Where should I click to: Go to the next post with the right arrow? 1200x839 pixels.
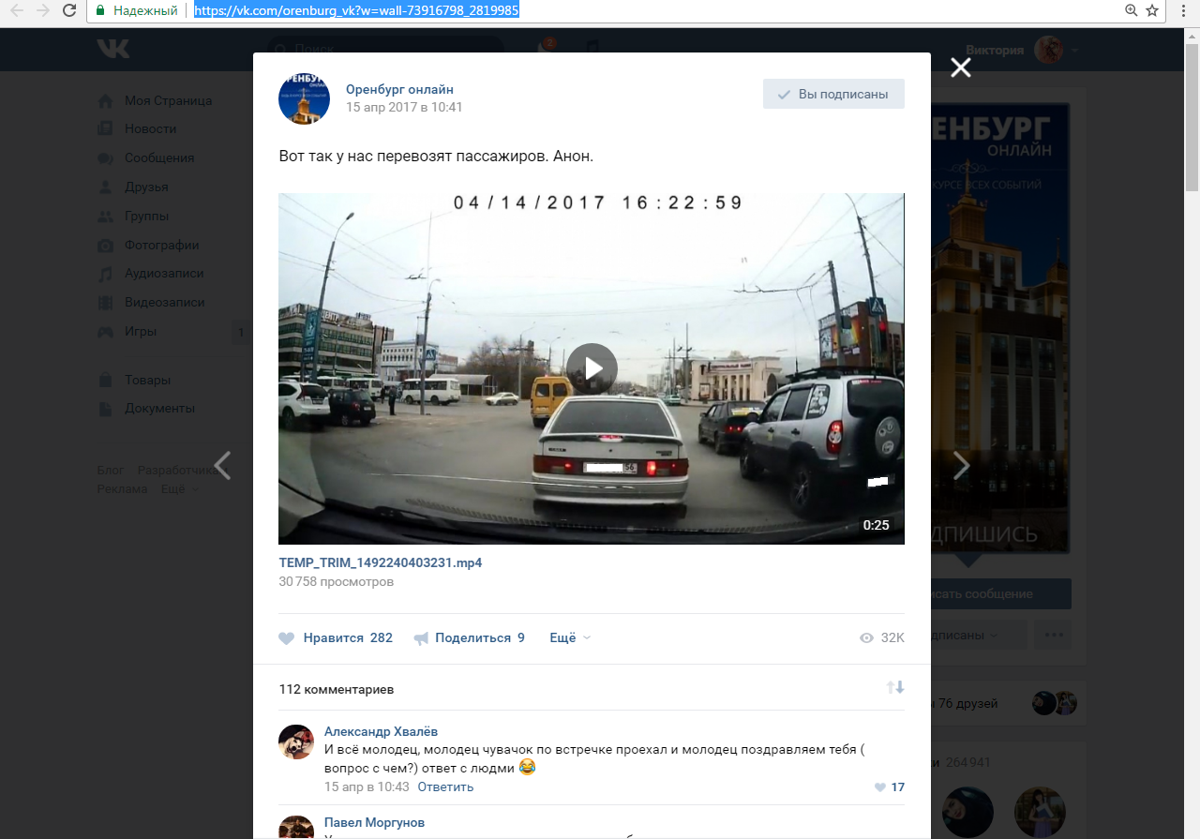(961, 466)
